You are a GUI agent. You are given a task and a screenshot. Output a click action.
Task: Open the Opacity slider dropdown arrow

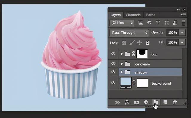tap(182, 32)
